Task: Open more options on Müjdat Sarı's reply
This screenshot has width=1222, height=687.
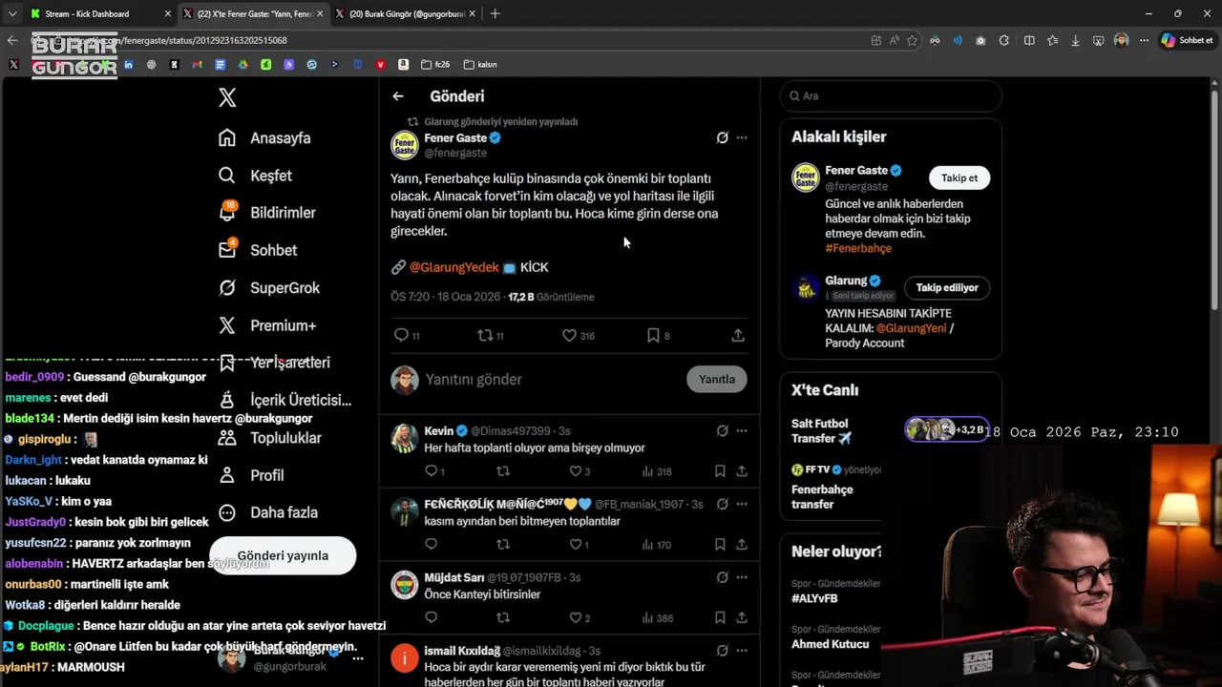Action: pyautogui.click(x=742, y=577)
